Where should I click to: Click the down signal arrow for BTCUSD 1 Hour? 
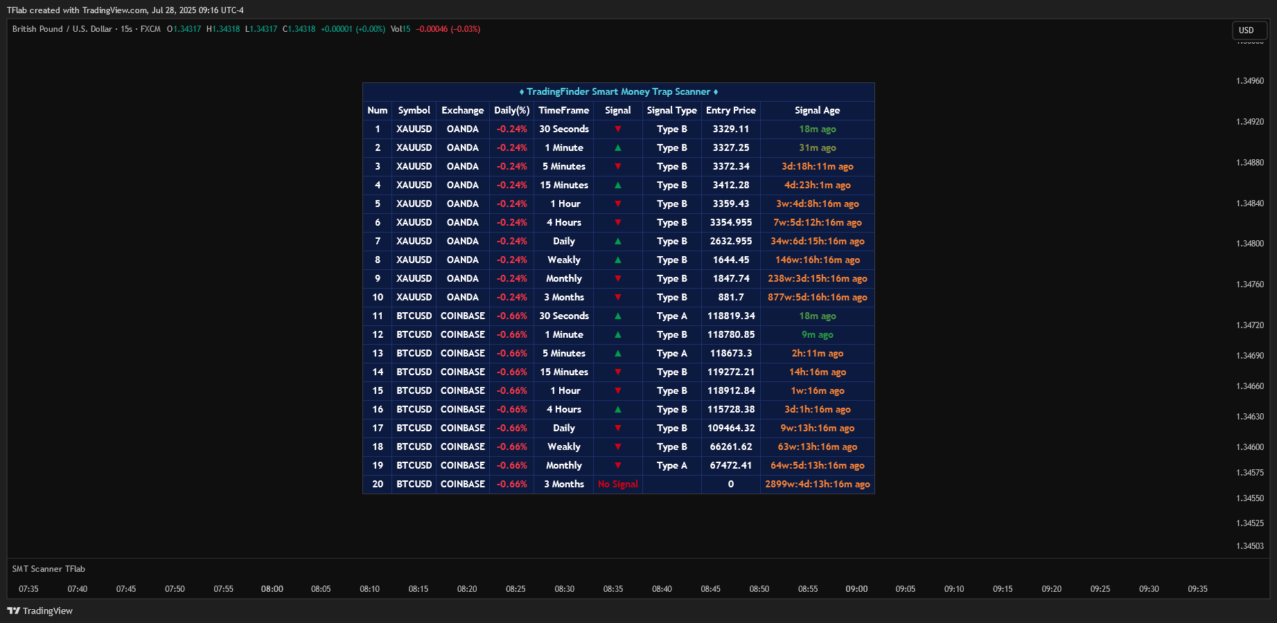pyautogui.click(x=618, y=390)
